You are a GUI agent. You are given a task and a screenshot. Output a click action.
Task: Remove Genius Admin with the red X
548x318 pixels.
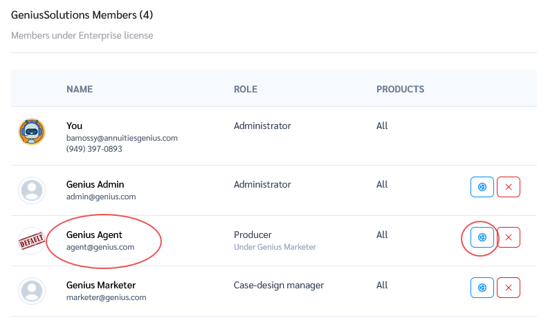click(x=509, y=187)
